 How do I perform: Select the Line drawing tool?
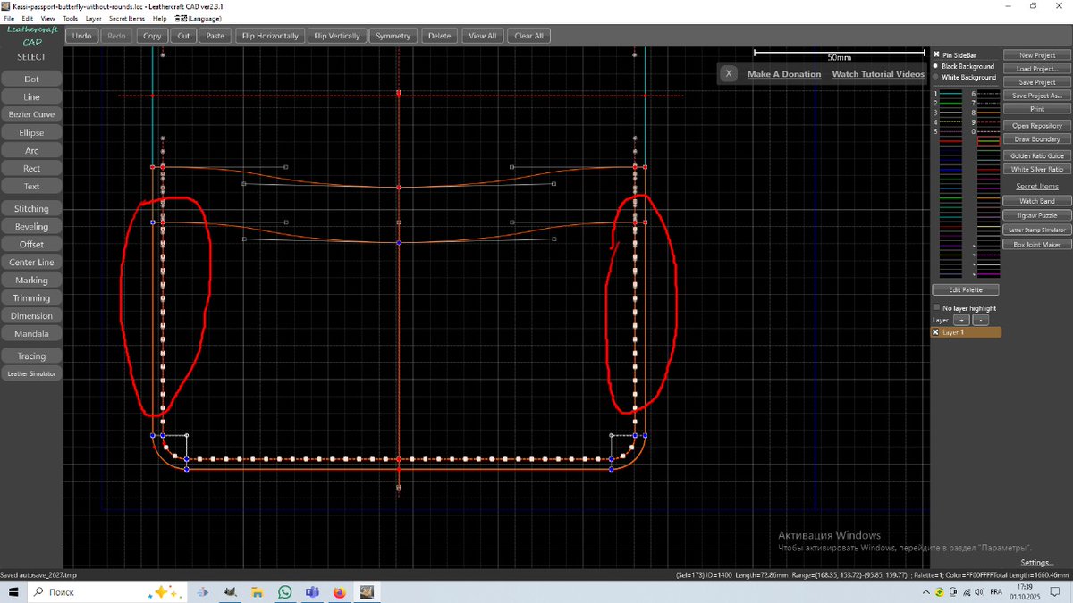click(x=31, y=96)
